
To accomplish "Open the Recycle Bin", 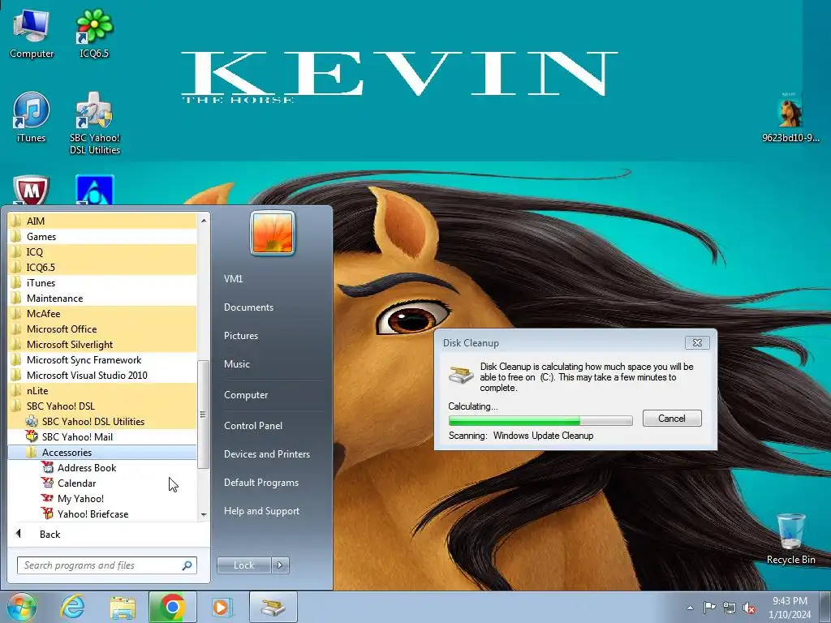I will coord(790,539).
